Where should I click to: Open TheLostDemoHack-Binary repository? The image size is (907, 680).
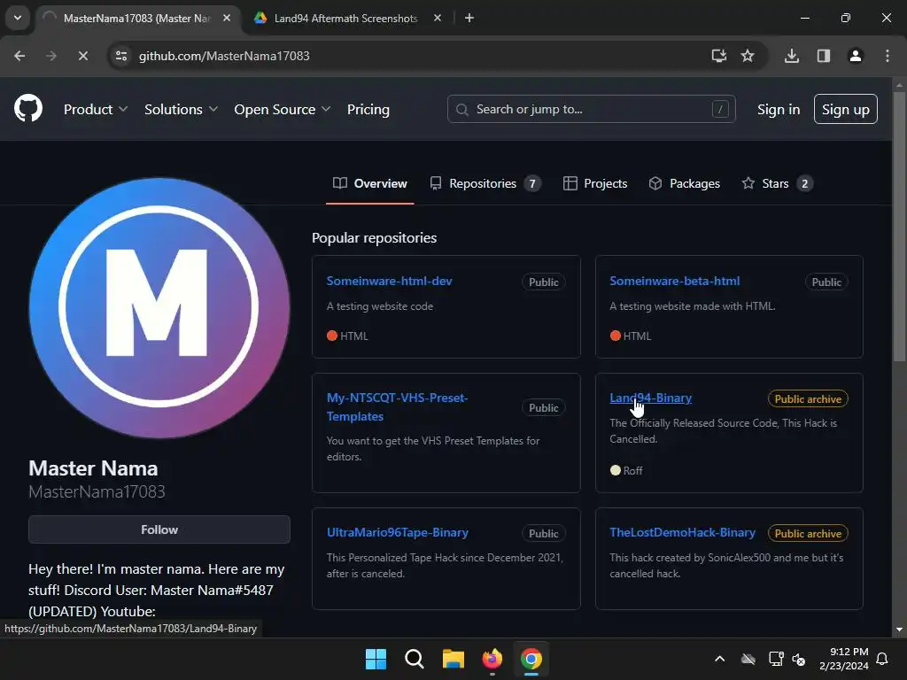(x=683, y=532)
